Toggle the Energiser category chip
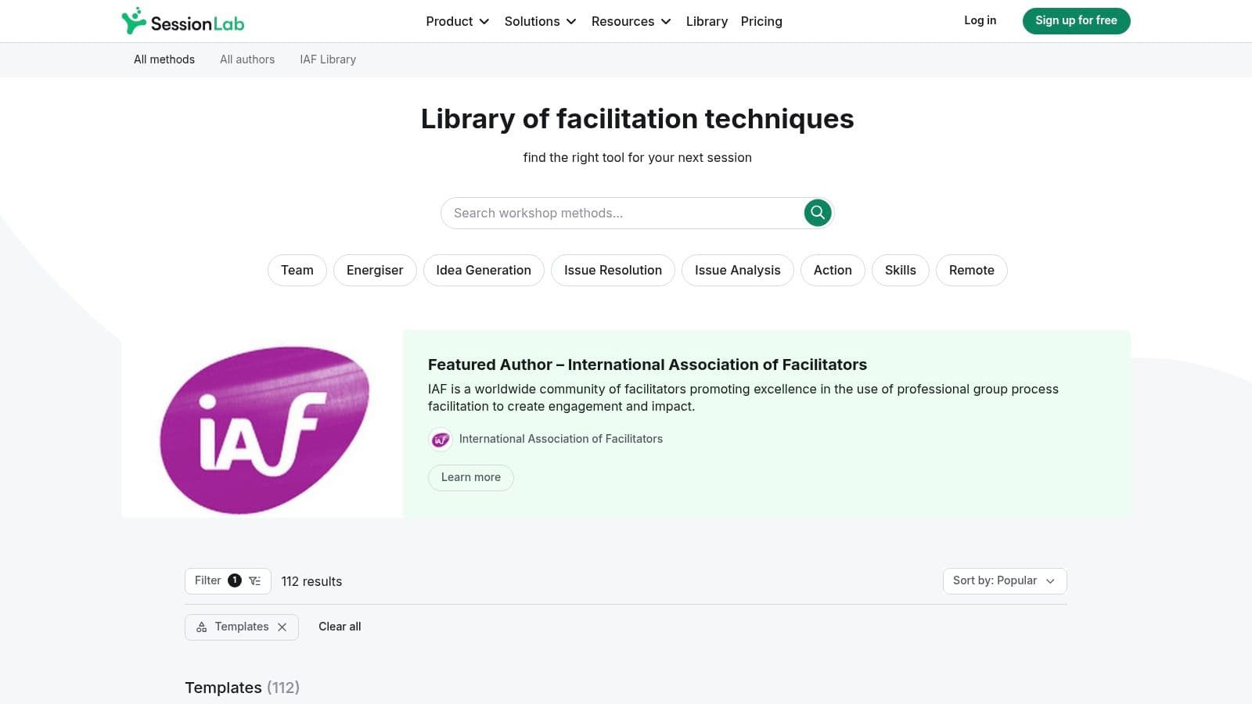The height and width of the screenshot is (704, 1252). pyautogui.click(x=375, y=271)
